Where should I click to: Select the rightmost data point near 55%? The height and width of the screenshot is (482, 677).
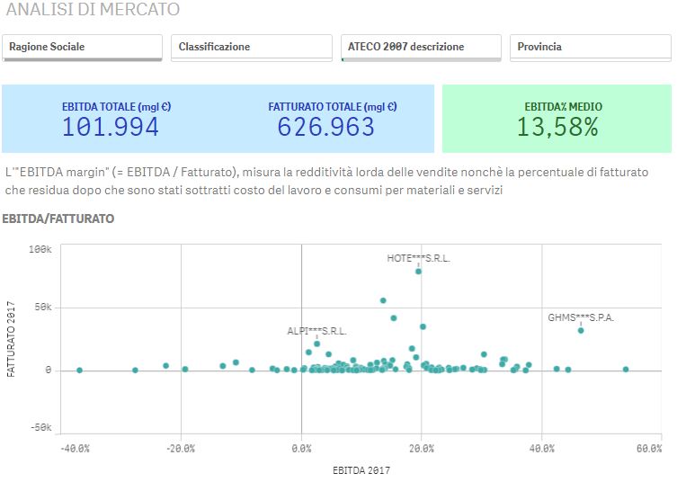626,369
